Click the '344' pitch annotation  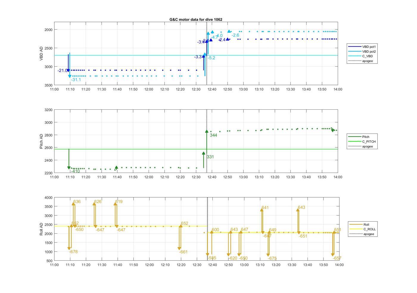tap(213, 135)
